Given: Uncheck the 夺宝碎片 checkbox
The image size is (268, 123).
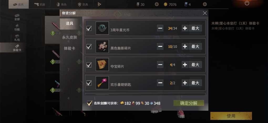Looking at the screenshot, I should click(89, 65).
